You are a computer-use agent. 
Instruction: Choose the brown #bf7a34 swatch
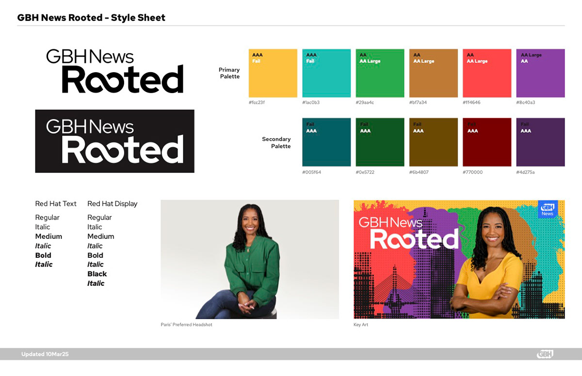tap(434, 73)
